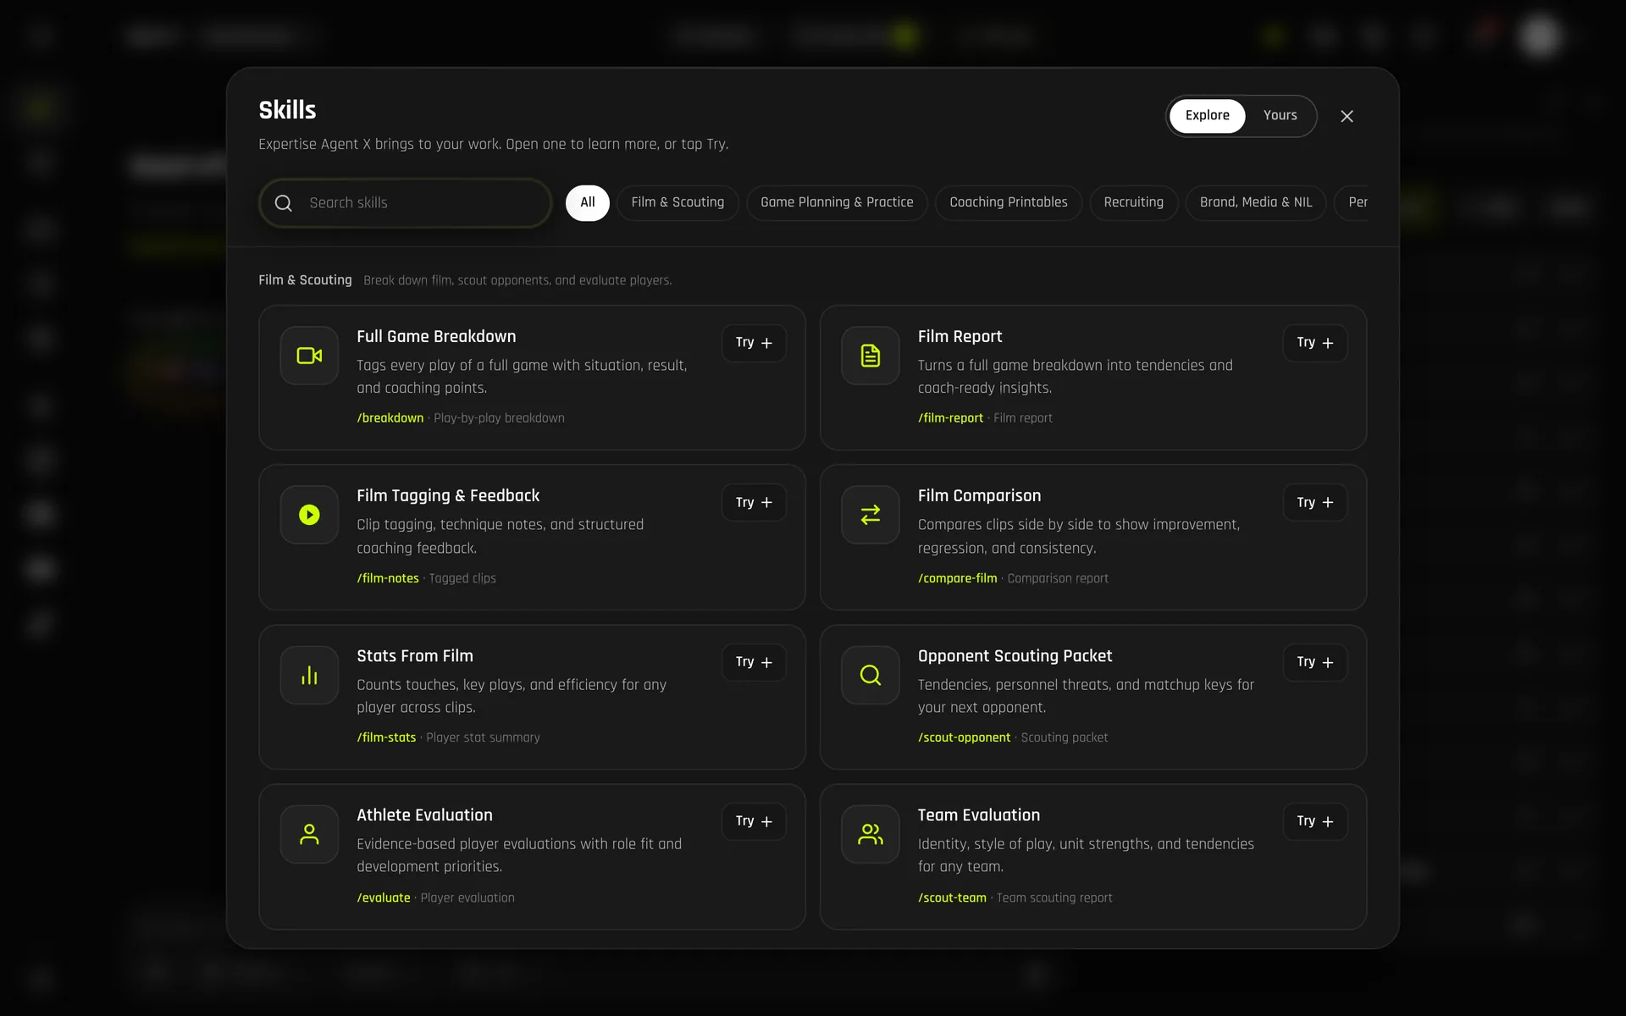Try the Full Game Breakdown skill
This screenshot has height=1016, width=1626.
pyautogui.click(x=754, y=343)
